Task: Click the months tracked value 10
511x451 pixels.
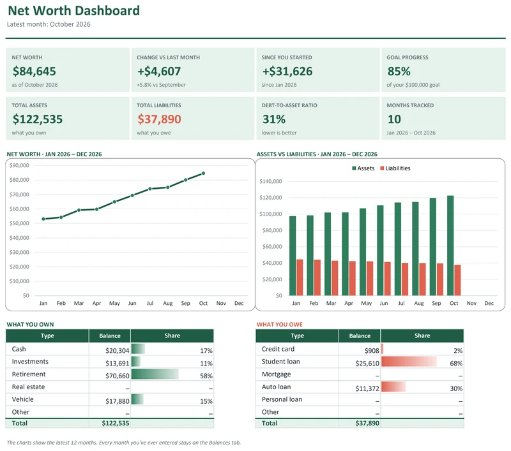Action: [394, 119]
